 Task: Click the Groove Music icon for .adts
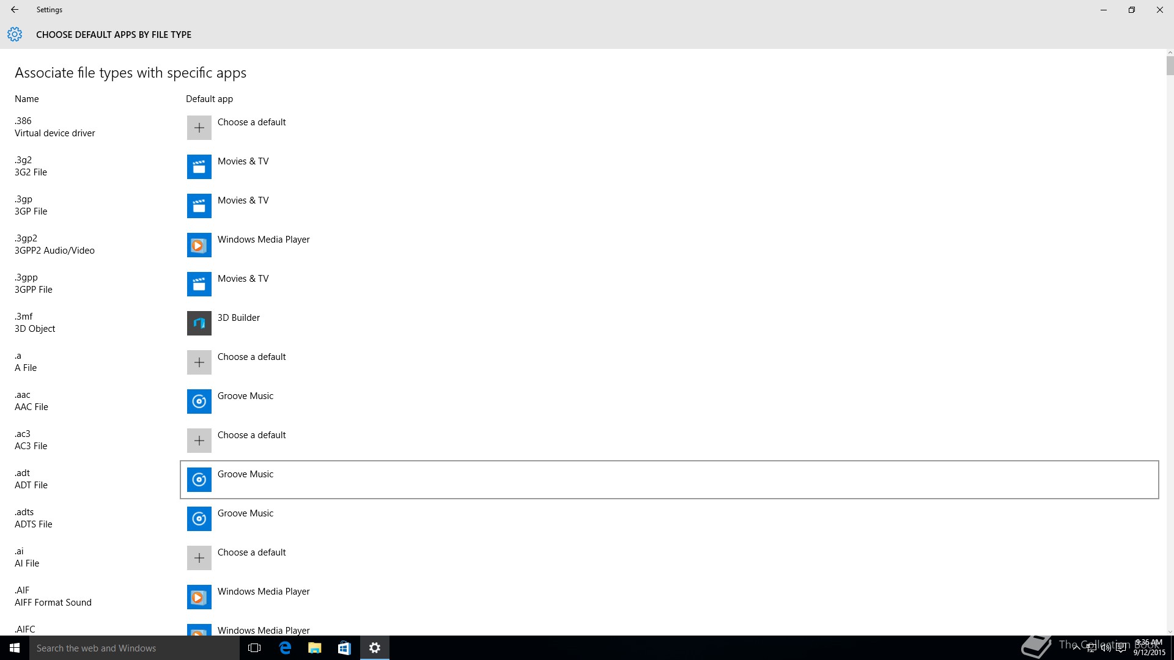point(199,519)
